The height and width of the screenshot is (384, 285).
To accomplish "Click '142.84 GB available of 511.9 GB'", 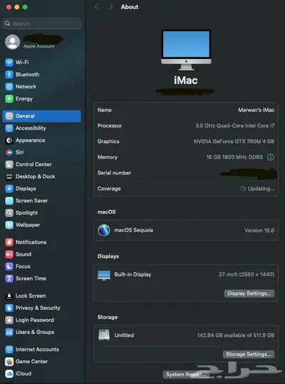I will (x=236, y=336).
